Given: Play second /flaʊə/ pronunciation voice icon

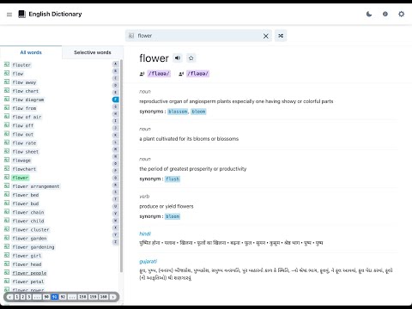Looking at the screenshot, I should pos(181,74).
